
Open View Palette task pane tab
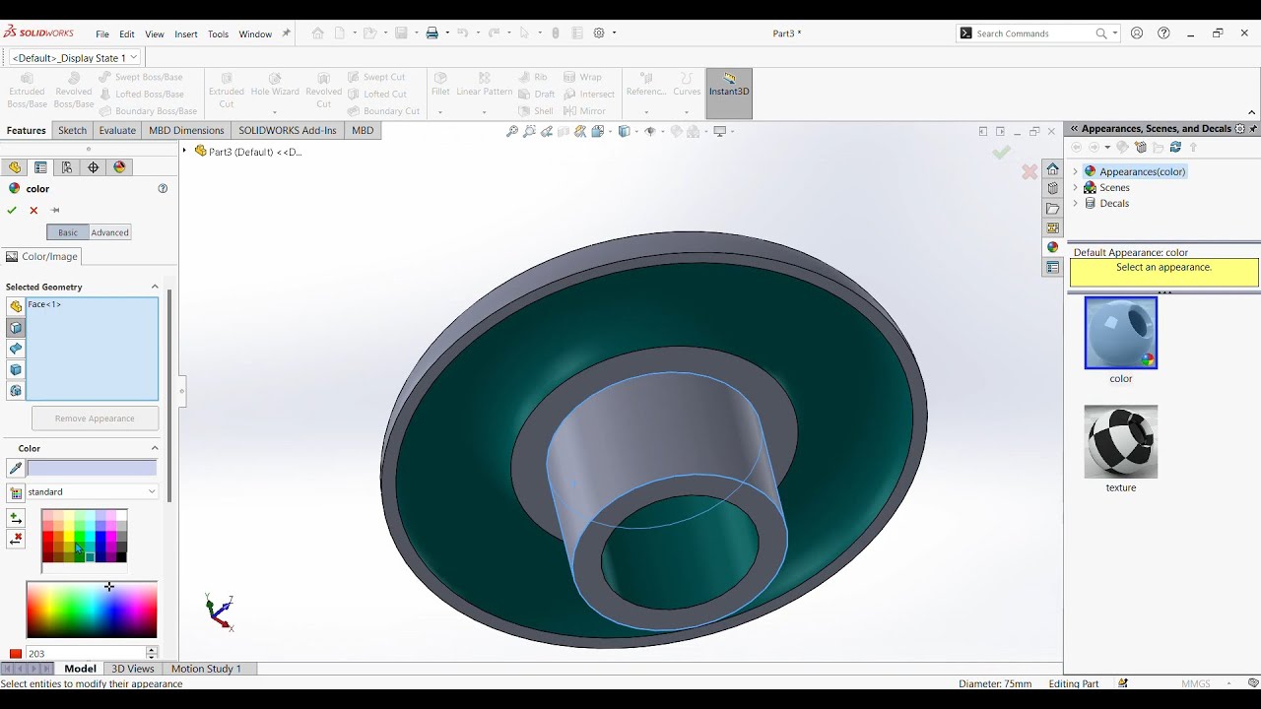[1053, 228]
